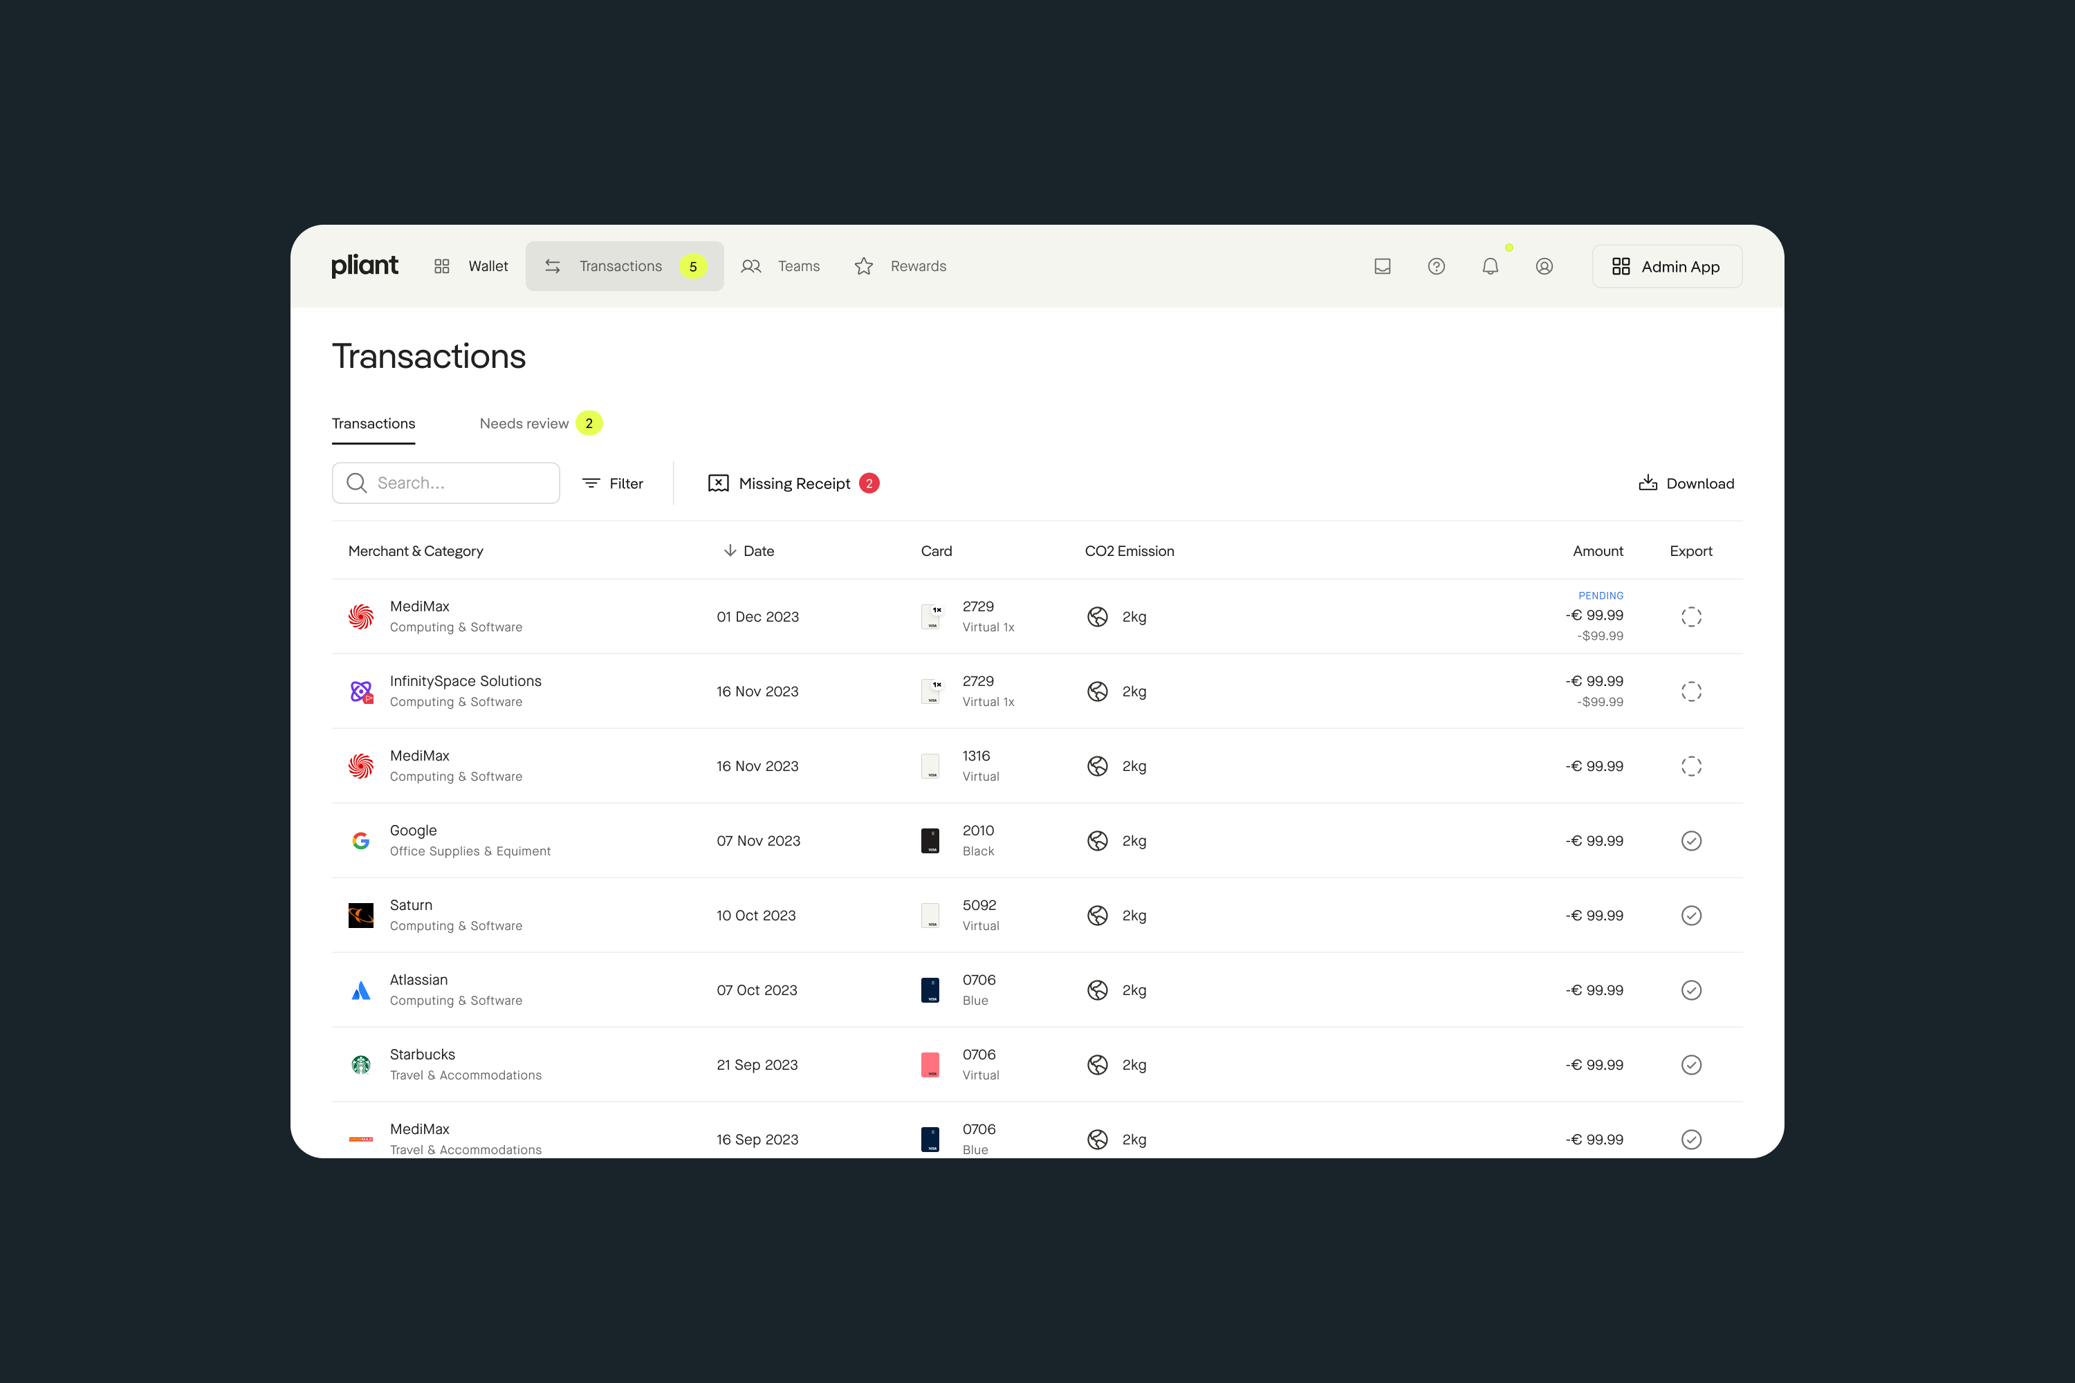The height and width of the screenshot is (1383, 2075).
Task: Click the Missing Receipt button
Action: [x=792, y=483]
